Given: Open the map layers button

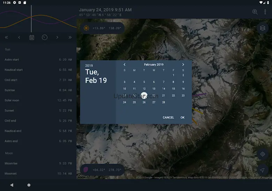Looking at the screenshot, I should pyautogui.click(x=263, y=28).
